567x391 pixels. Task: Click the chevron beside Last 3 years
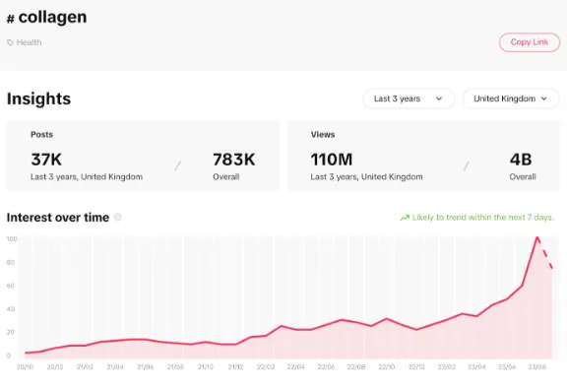(439, 98)
